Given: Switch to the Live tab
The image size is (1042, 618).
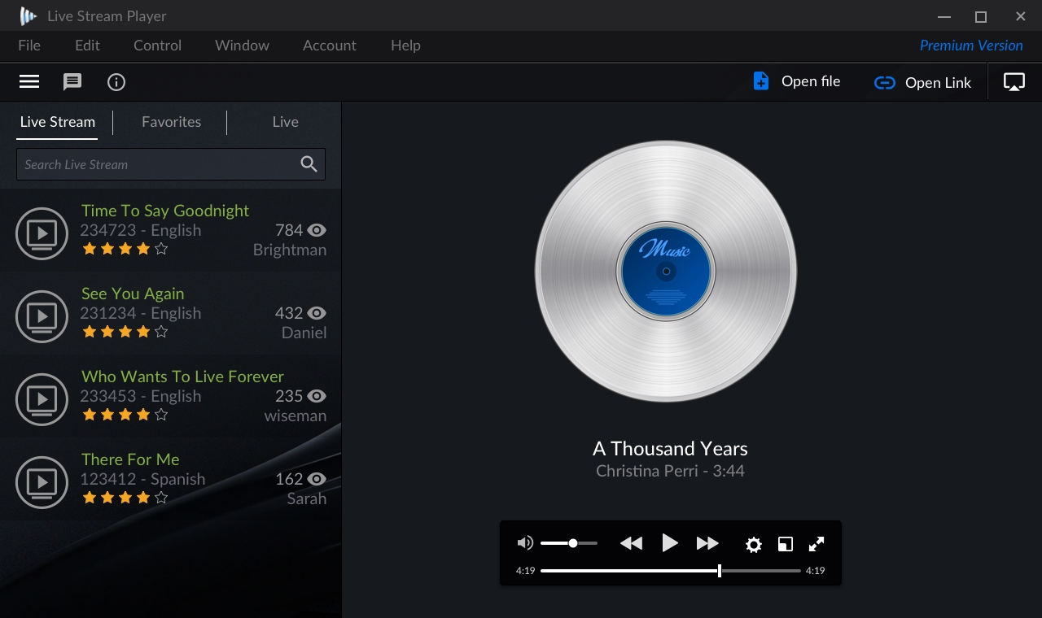Looking at the screenshot, I should 285,121.
